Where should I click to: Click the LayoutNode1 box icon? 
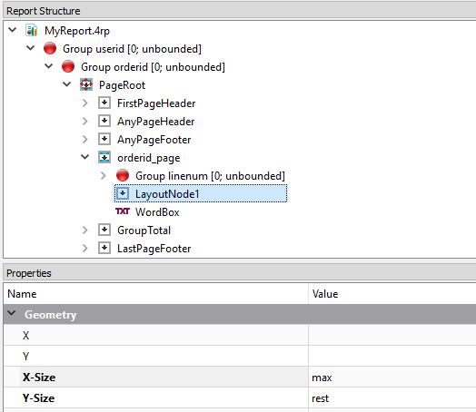point(123,193)
